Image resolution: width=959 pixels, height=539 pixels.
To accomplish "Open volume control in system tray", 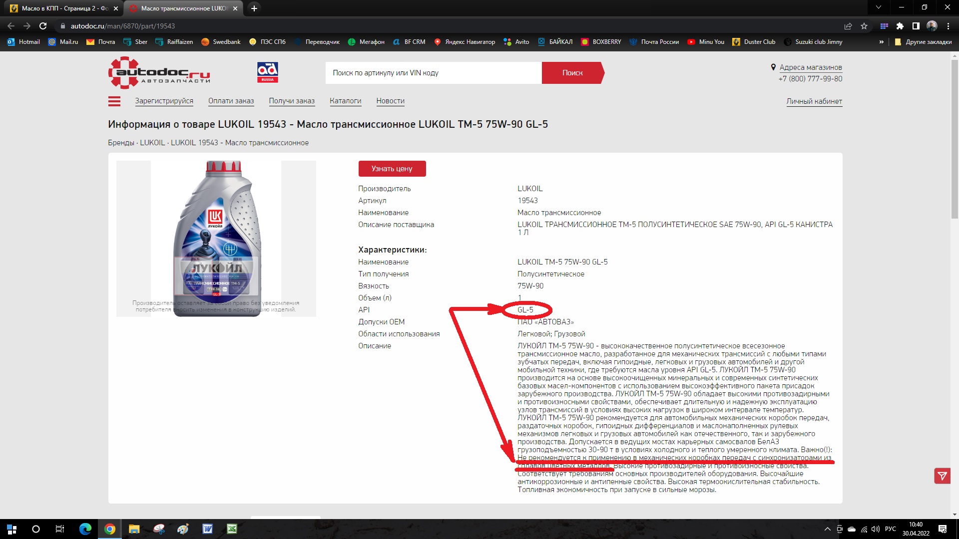I will [x=875, y=529].
